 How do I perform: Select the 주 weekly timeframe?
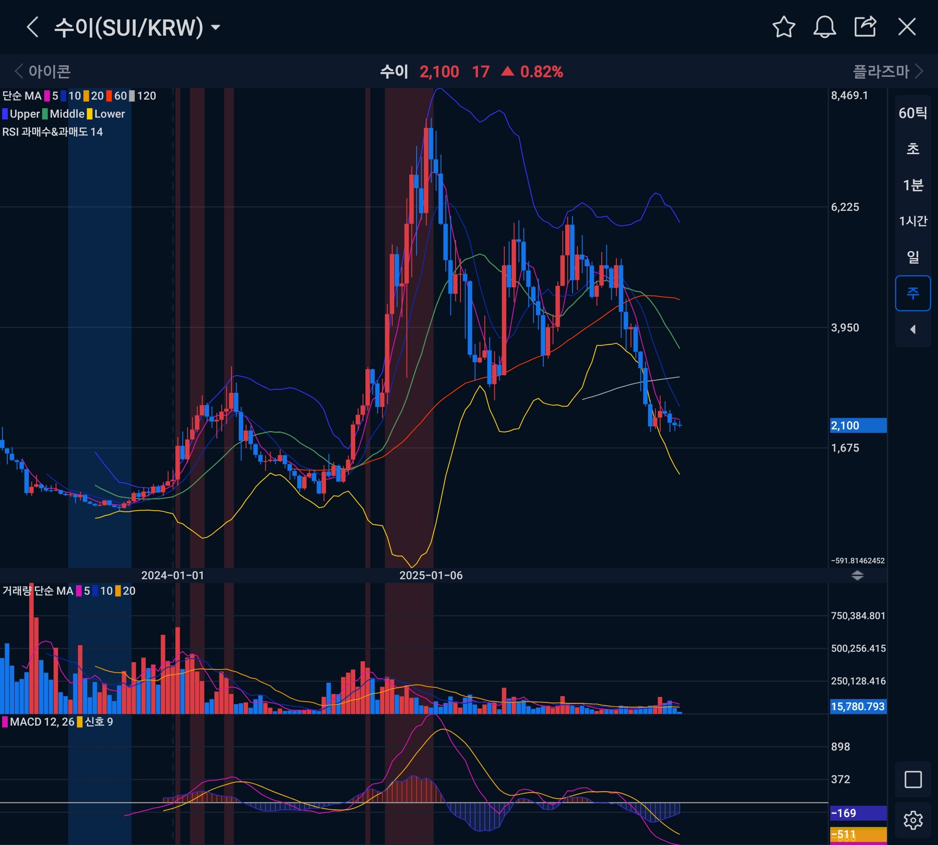pyautogui.click(x=913, y=293)
